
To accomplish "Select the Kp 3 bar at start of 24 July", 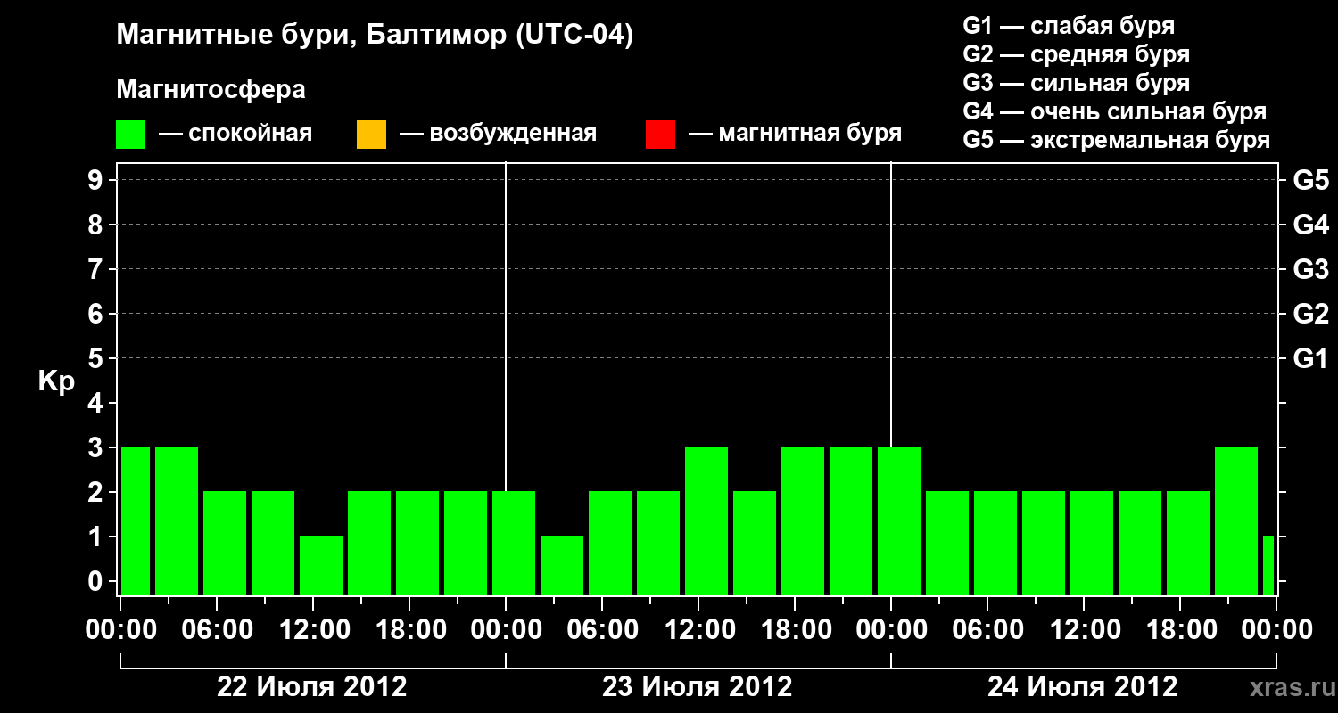I will click(x=899, y=520).
